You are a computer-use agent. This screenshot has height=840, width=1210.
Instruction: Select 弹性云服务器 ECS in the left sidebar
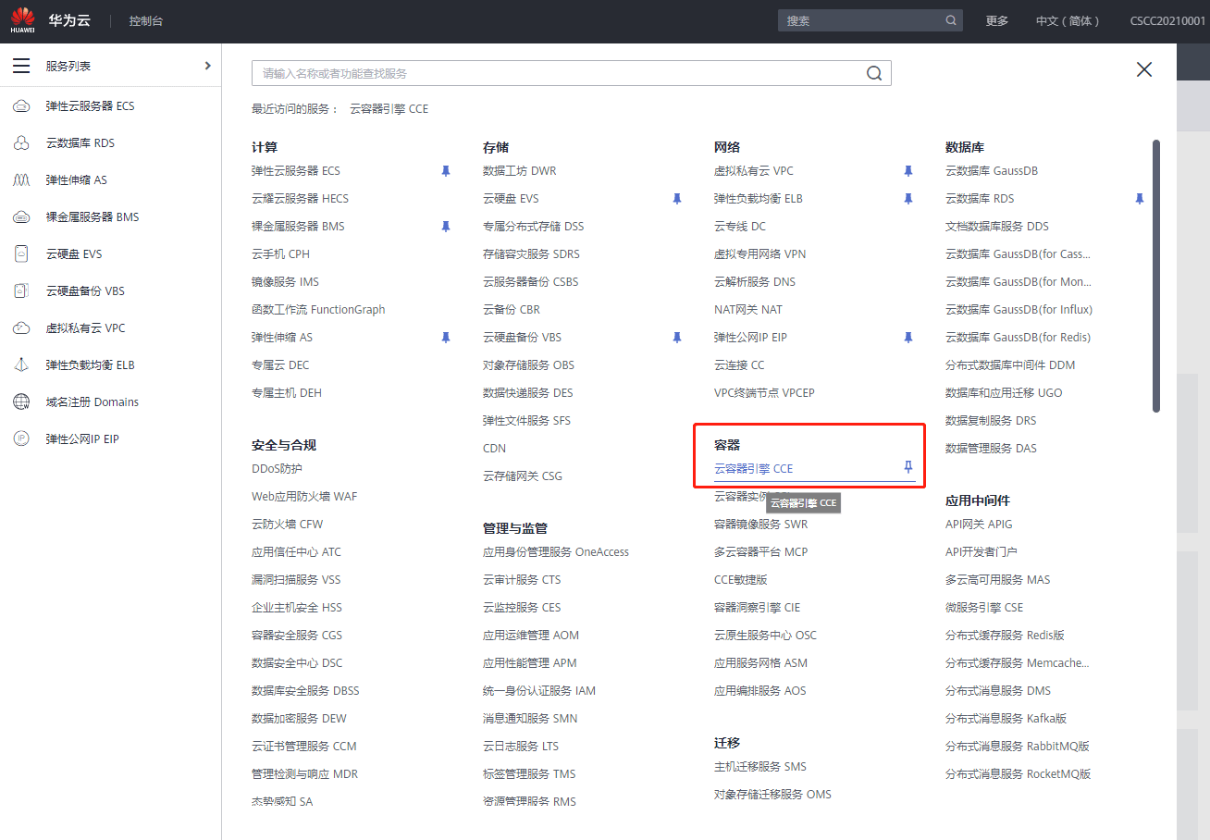91,106
